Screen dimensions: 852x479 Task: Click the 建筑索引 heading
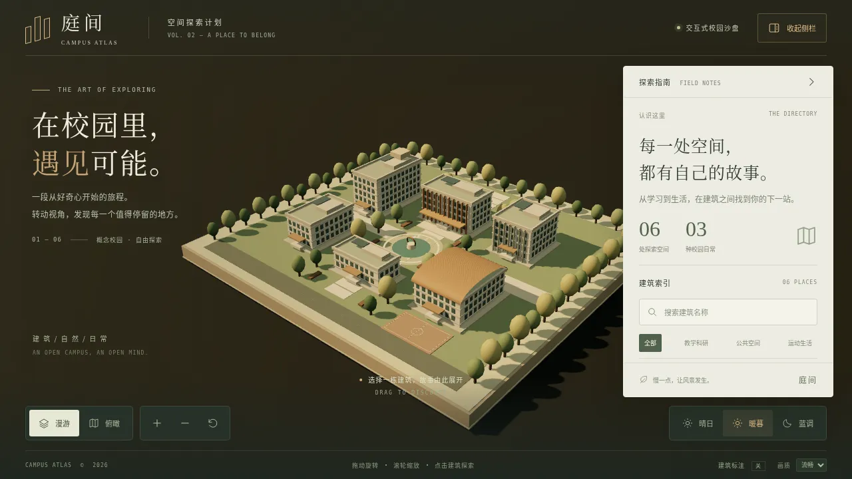654,283
